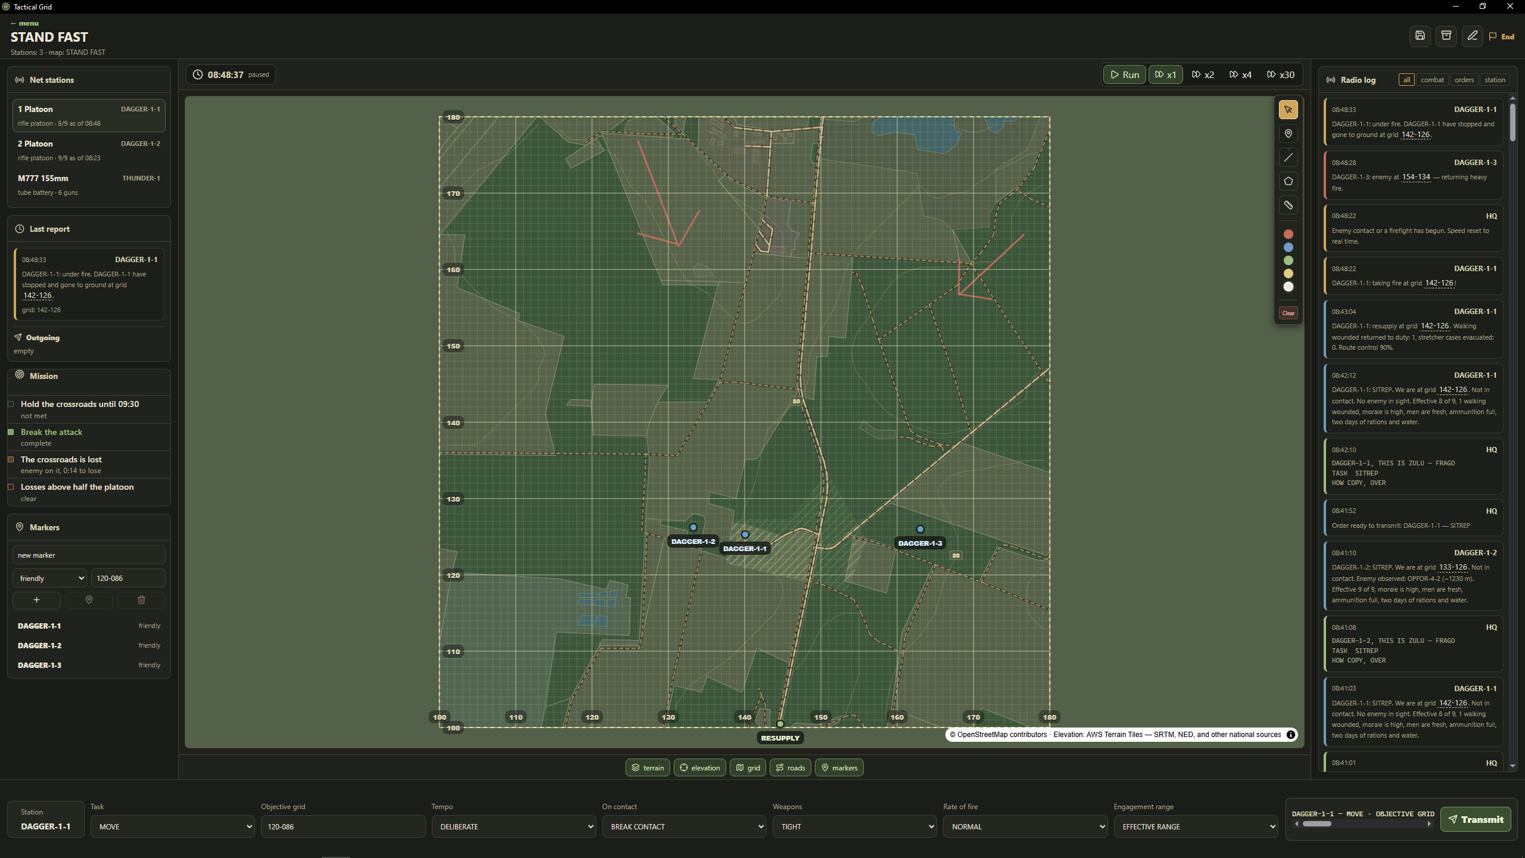Toggle the terrain map layer
The image size is (1525, 858).
(648, 767)
